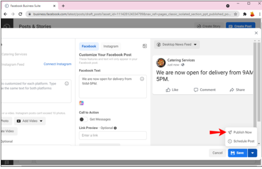Open emoji picker in Facebook Text box

[x=142, y=79]
